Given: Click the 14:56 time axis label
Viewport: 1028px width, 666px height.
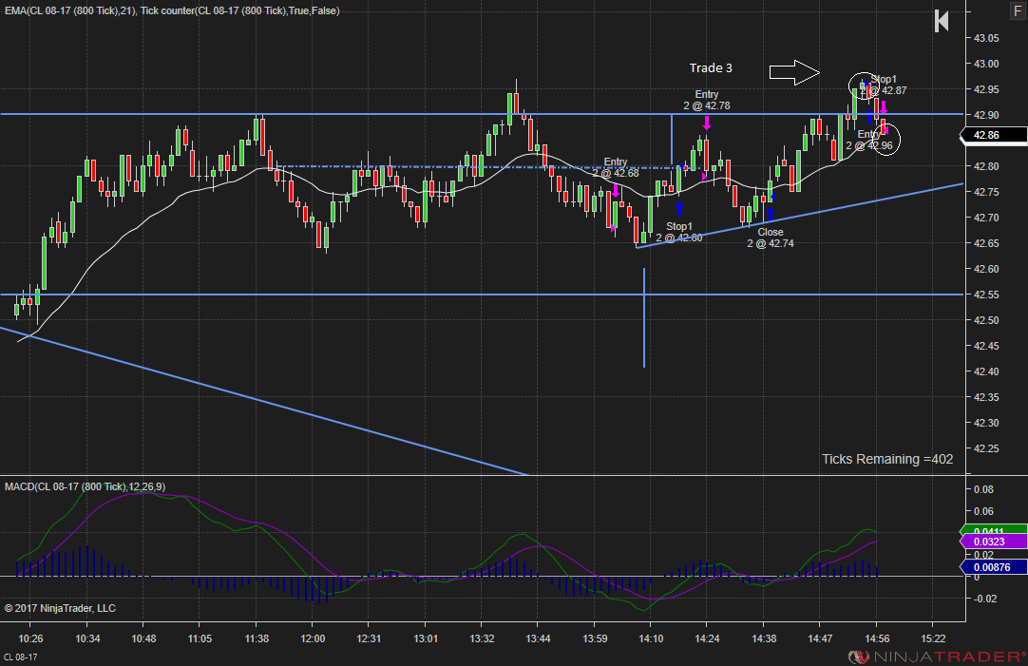Looking at the screenshot, I should pyautogui.click(x=877, y=638).
